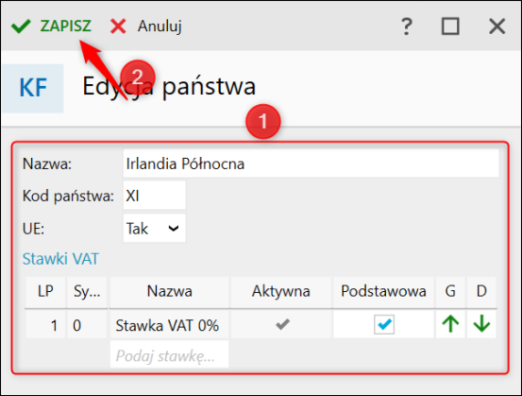Image resolution: width=522 pixels, height=396 pixels.
Task: Select the Stawka VAT 0% row name
Action: coord(167,325)
